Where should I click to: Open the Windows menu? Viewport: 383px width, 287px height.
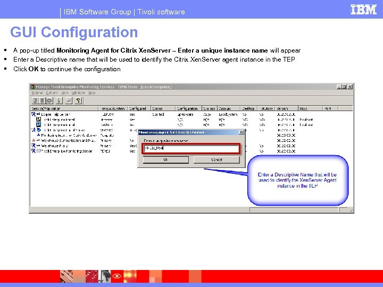[78, 93]
